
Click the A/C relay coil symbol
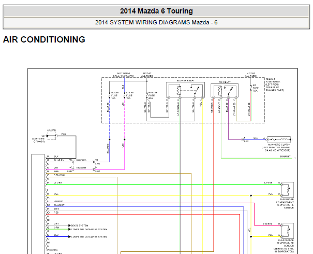220,91
